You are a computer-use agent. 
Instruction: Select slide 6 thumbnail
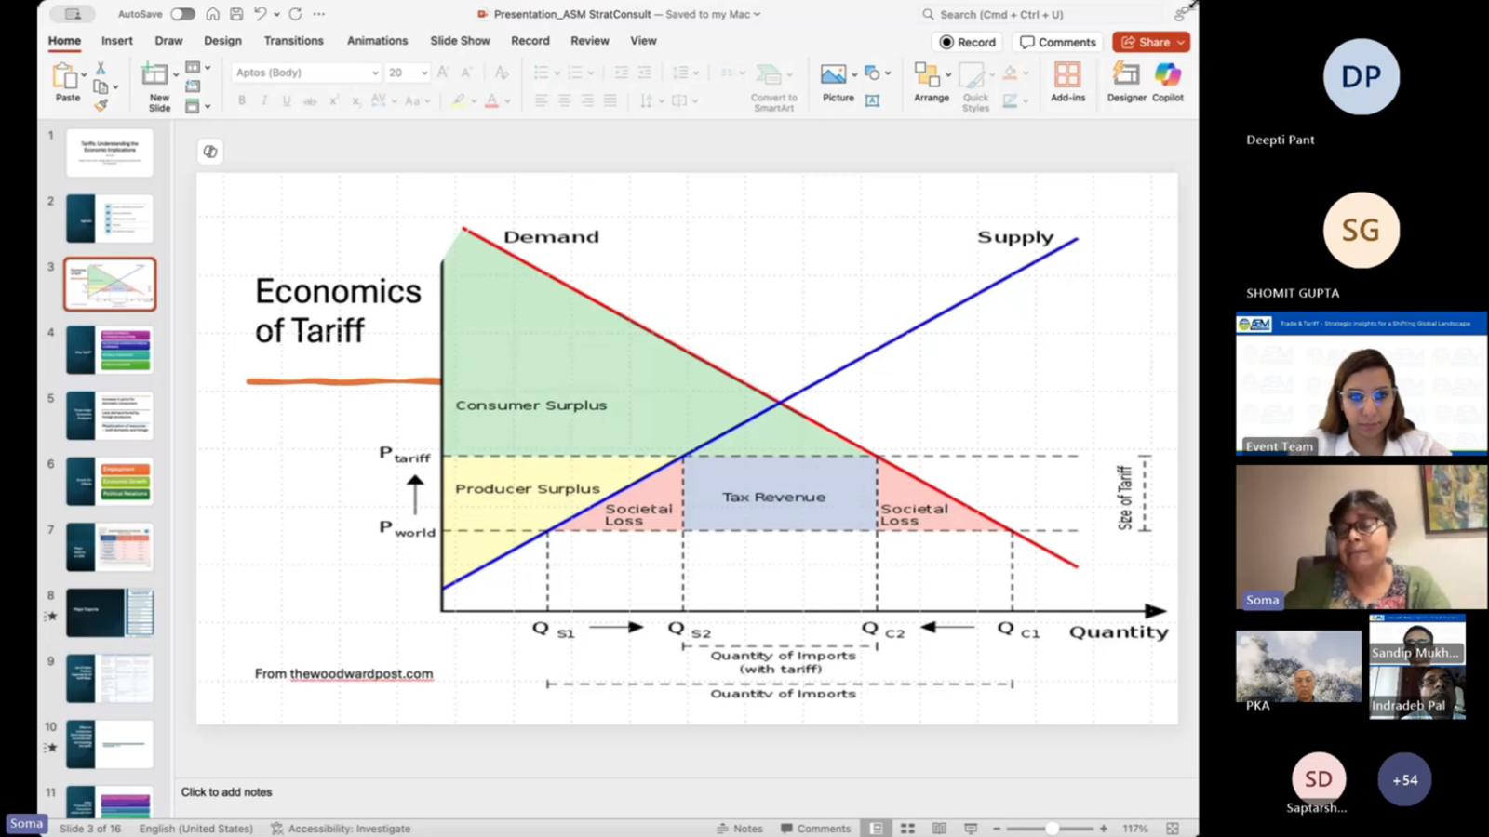click(109, 481)
